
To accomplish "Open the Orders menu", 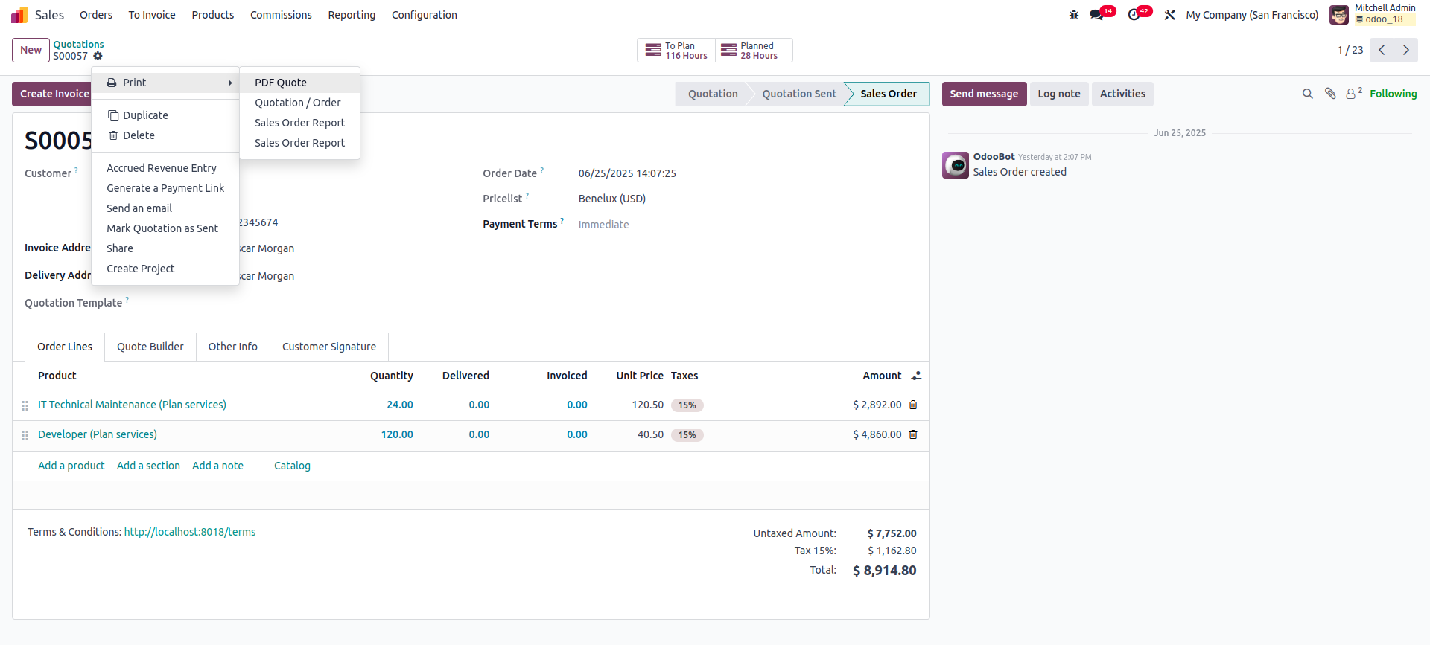I will point(96,15).
